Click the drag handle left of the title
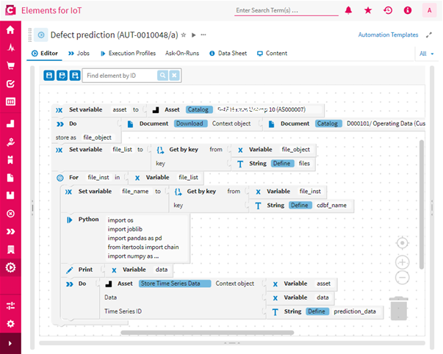Screen dimensions: 443x354 (x=30, y=35)
